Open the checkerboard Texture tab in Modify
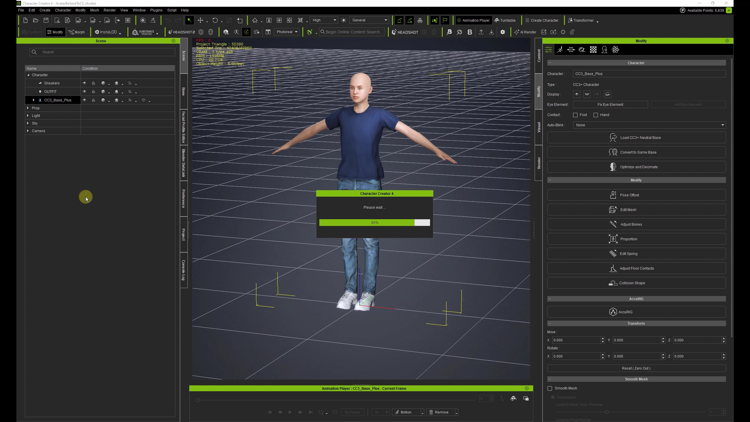 tap(593, 50)
